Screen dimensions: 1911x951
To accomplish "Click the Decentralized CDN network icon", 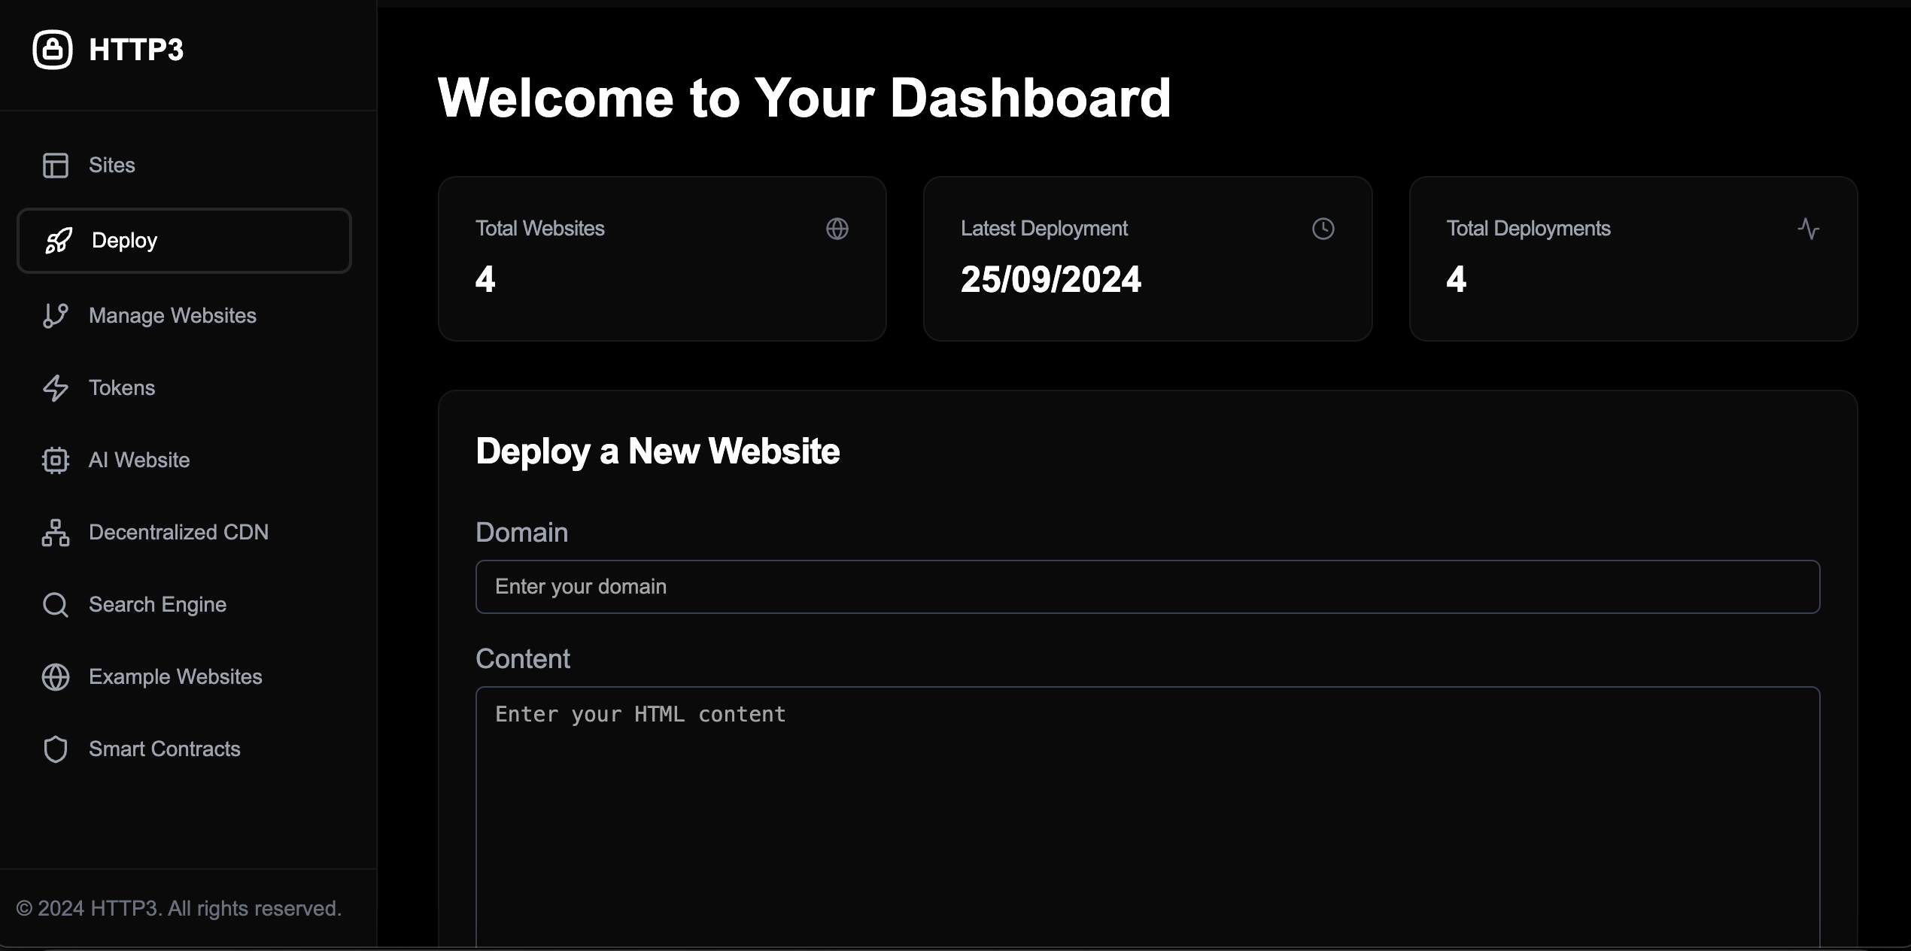I will tap(56, 533).
